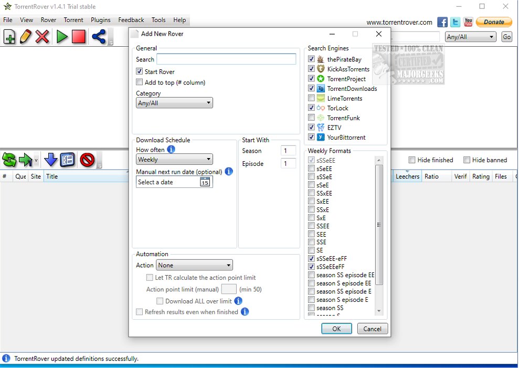The image size is (519, 368).
Task: Uncheck the Start Rover checkbox
Action: click(x=140, y=71)
